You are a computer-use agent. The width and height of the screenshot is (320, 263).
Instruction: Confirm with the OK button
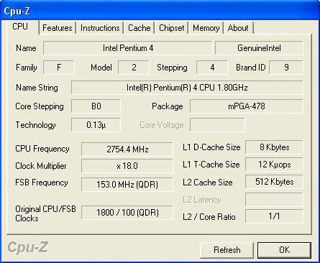tap(284, 250)
